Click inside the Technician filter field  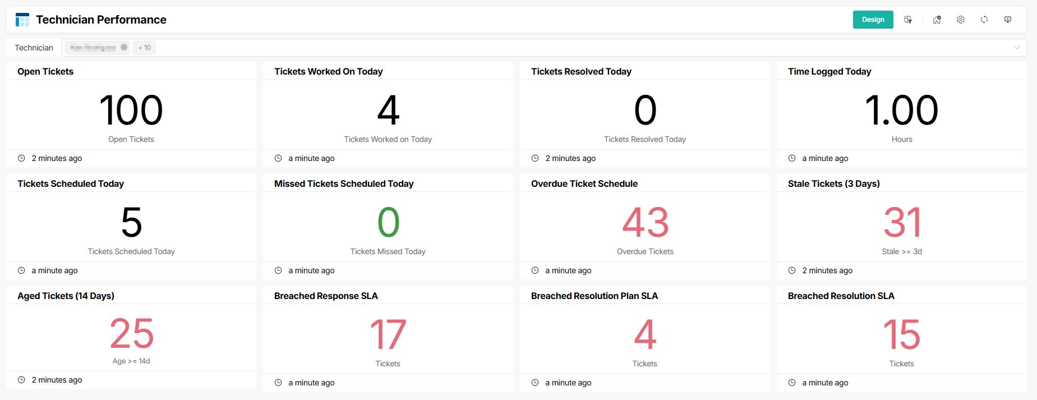561,48
